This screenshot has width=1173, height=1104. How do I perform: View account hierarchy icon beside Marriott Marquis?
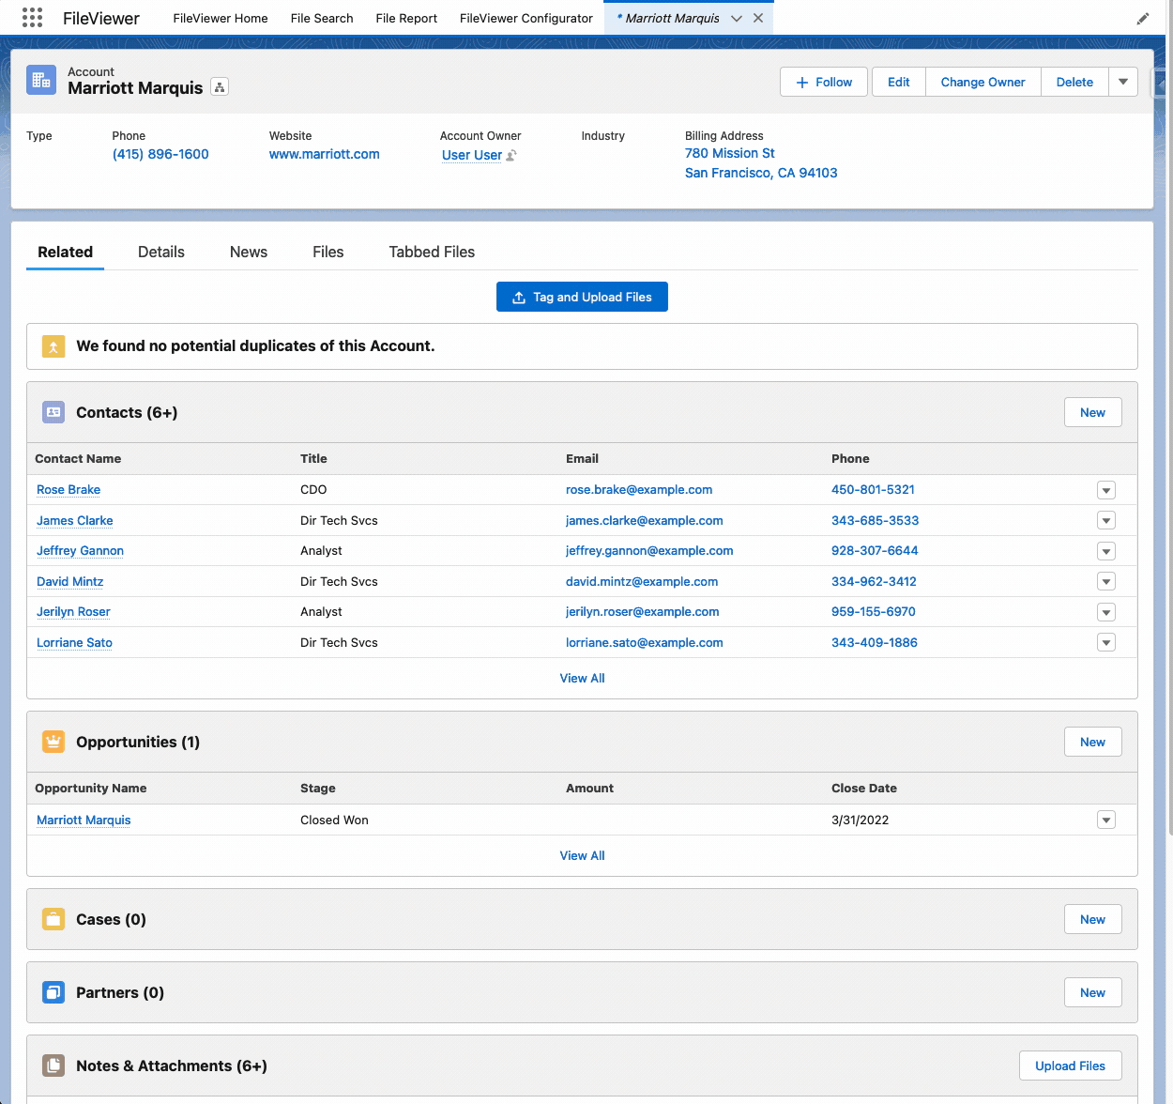[x=220, y=87]
